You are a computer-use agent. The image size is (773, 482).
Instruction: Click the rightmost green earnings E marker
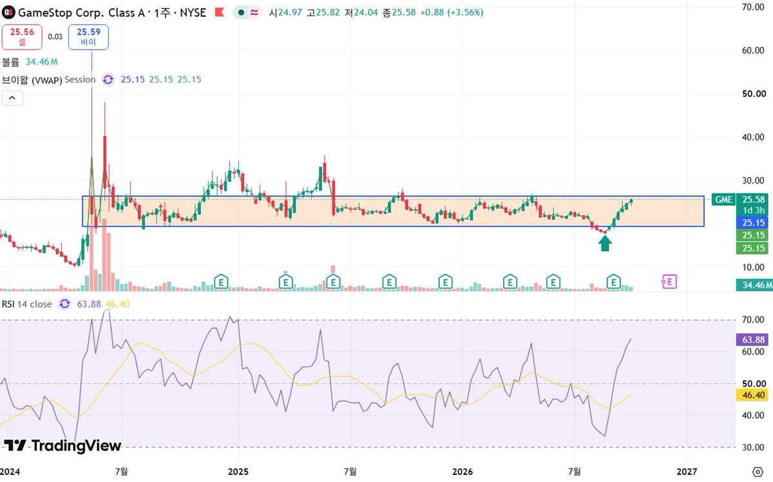615,281
